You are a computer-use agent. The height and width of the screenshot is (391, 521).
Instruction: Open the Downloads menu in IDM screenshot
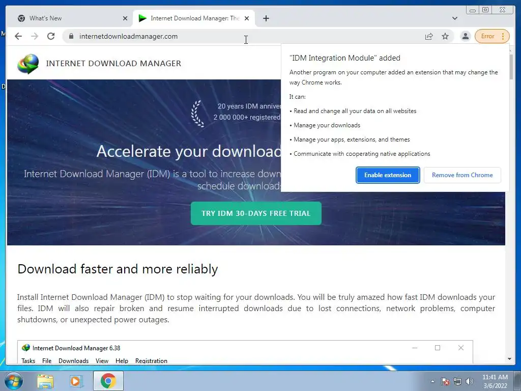[x=73, y=361]
